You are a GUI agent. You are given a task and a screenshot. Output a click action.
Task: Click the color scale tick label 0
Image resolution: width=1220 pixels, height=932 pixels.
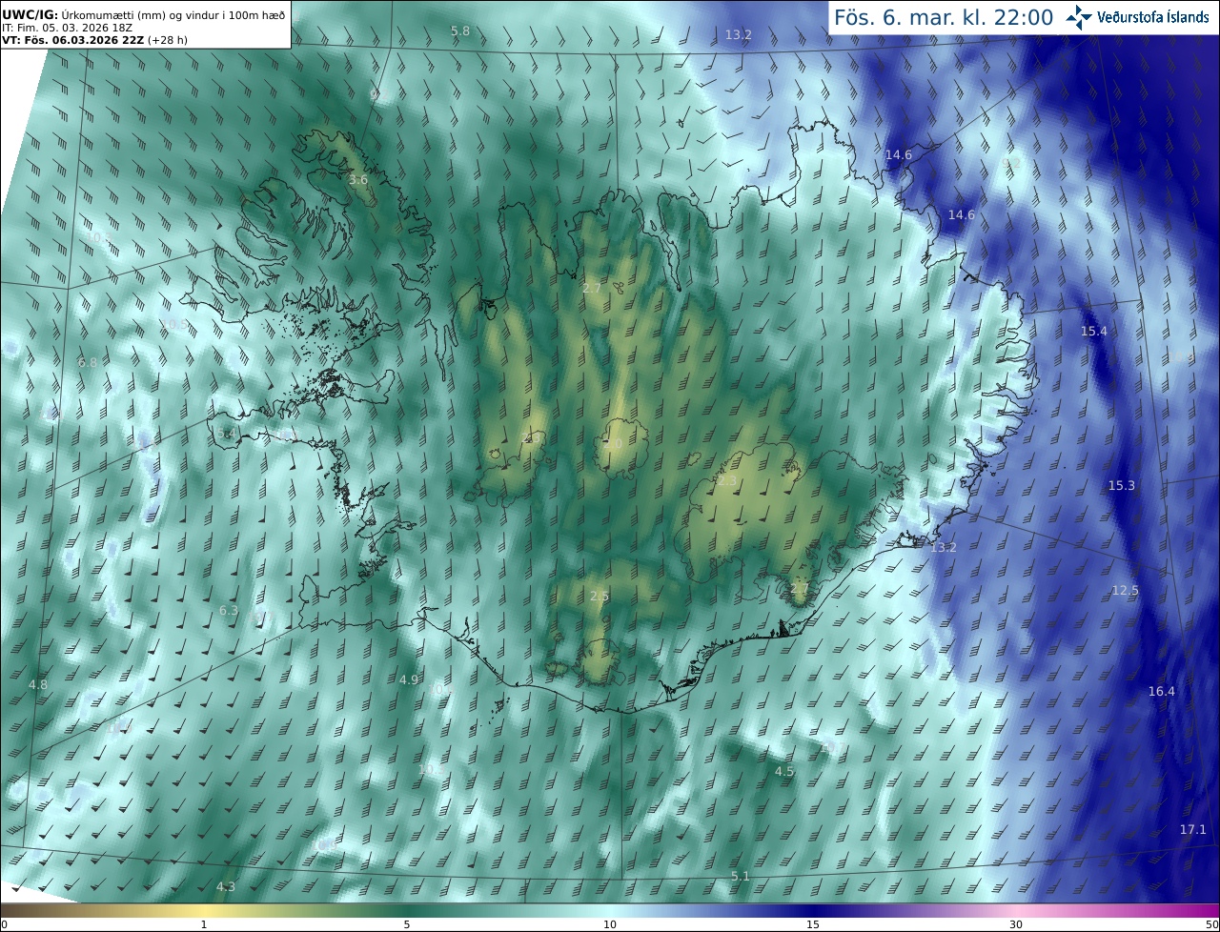(x=4, y=924)
